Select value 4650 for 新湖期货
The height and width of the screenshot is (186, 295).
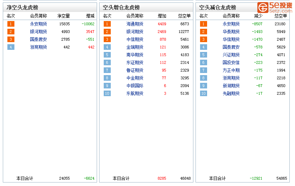click(281, 86)
